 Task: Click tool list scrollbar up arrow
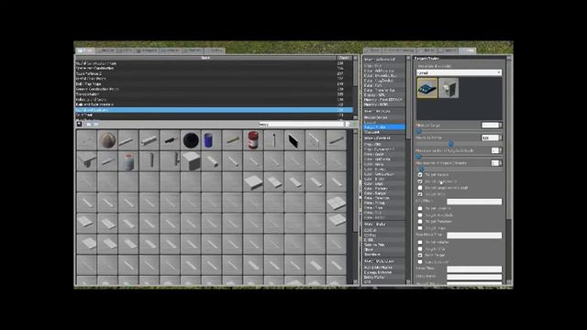click(408, 59)
